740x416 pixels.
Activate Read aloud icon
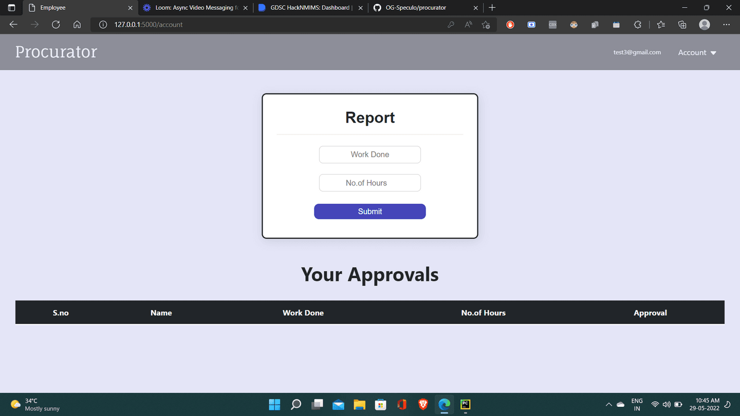468,25
